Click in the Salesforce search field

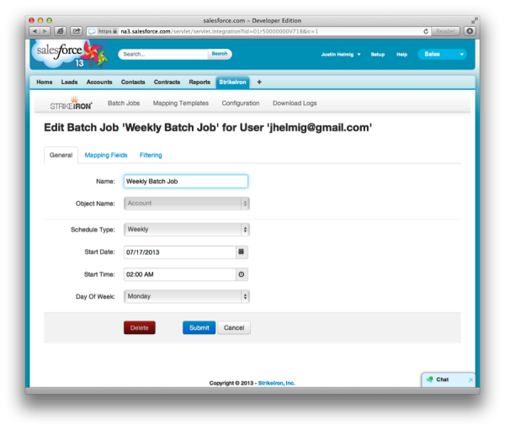coord(163,54)
